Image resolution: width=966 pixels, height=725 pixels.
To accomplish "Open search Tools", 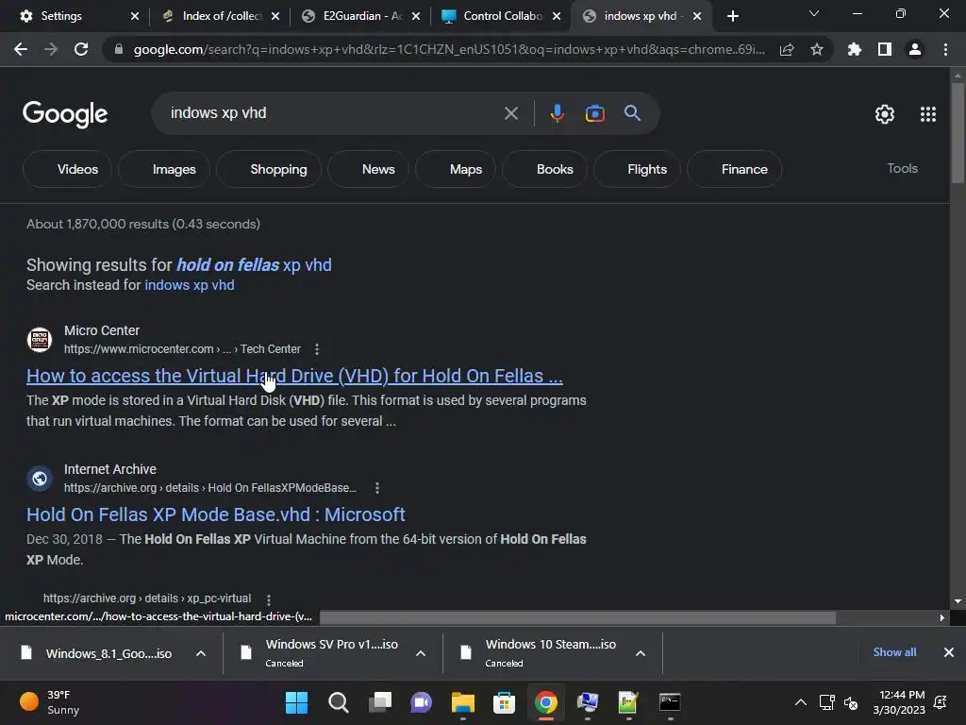I will [902, 168].
